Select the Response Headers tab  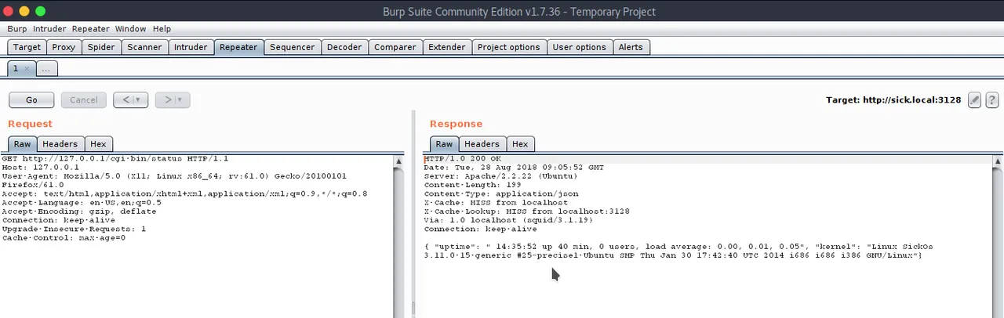(x=482, y=144)
